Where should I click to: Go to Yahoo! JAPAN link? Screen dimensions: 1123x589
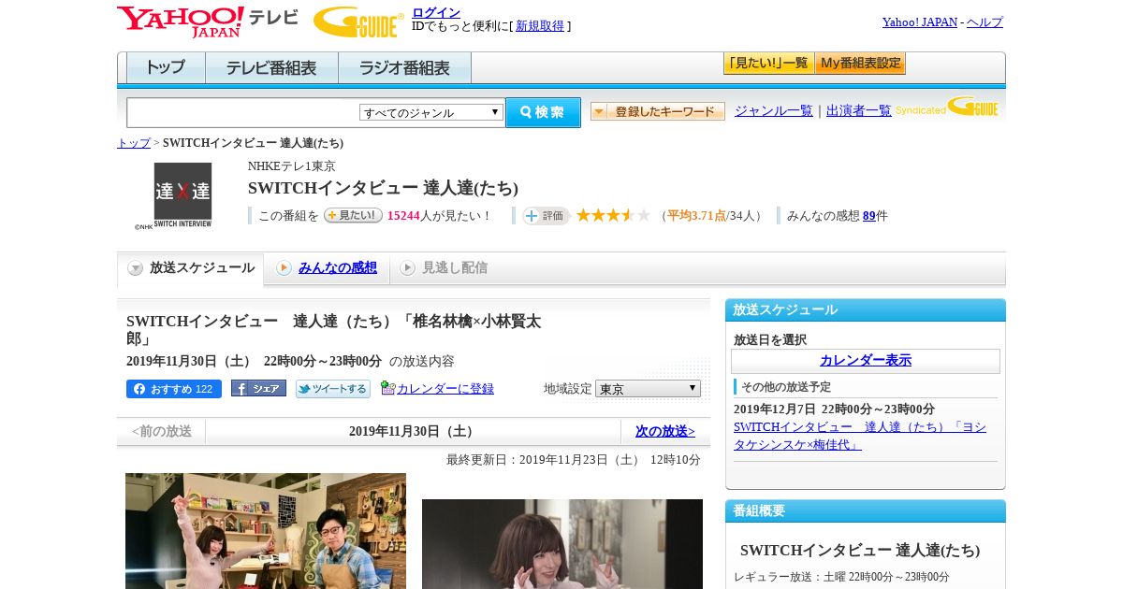point(920,22)
